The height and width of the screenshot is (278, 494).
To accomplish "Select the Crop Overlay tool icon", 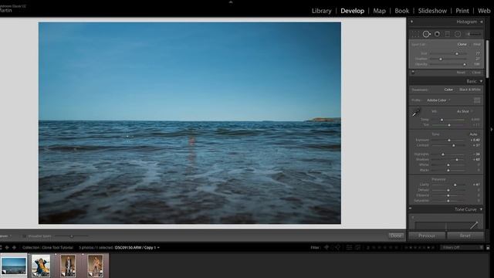I will pyautogui.click(x=415, y=34).
